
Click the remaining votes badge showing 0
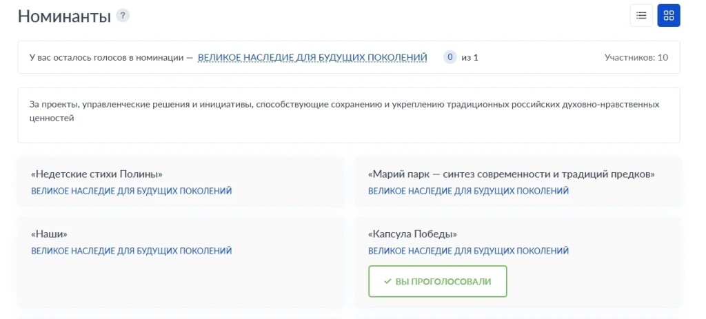(450, 57)
